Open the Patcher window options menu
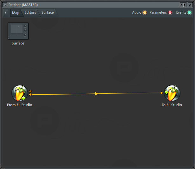The height and width of the screenshot is (169, 195). (5, 5)
